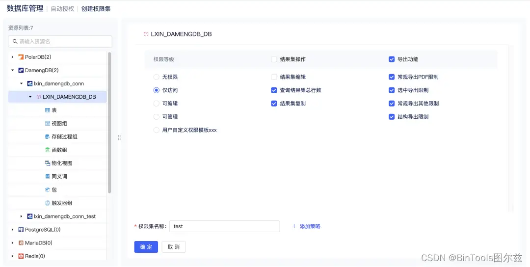Click the Redis database icon
Viewport: 530px width, 267px height.
click(x=21, y=256)
